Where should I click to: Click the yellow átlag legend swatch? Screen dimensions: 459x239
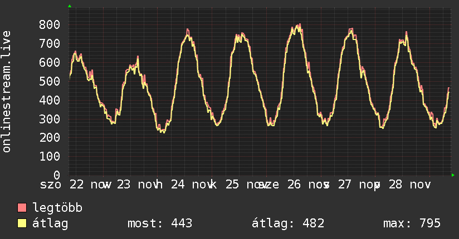coord(22,224)
